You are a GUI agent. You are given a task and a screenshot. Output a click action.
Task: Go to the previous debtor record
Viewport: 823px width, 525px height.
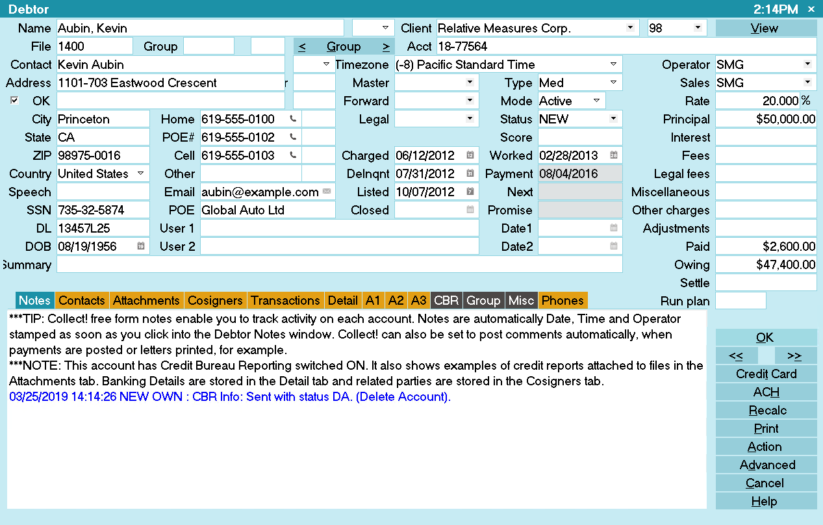point(736,355)
